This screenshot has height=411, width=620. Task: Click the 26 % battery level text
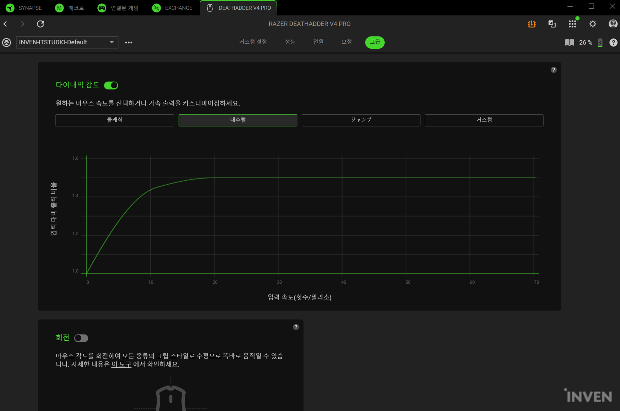[586, 42]
